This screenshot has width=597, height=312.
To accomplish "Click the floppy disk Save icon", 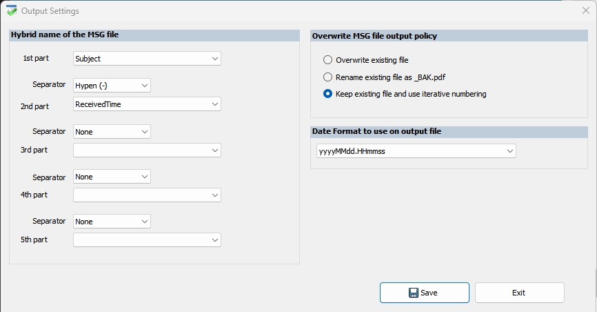I will point(414,293).
